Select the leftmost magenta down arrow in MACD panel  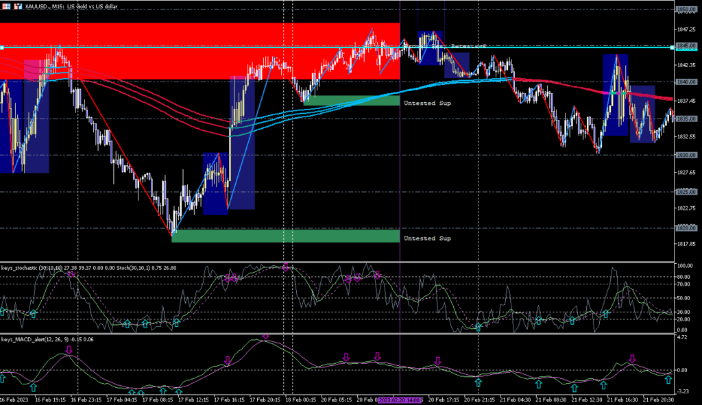pyautogui.click(x=69, y=350)
